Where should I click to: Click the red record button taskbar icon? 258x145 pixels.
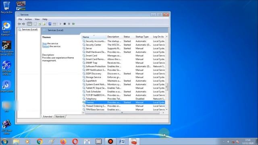pos(110,141)
